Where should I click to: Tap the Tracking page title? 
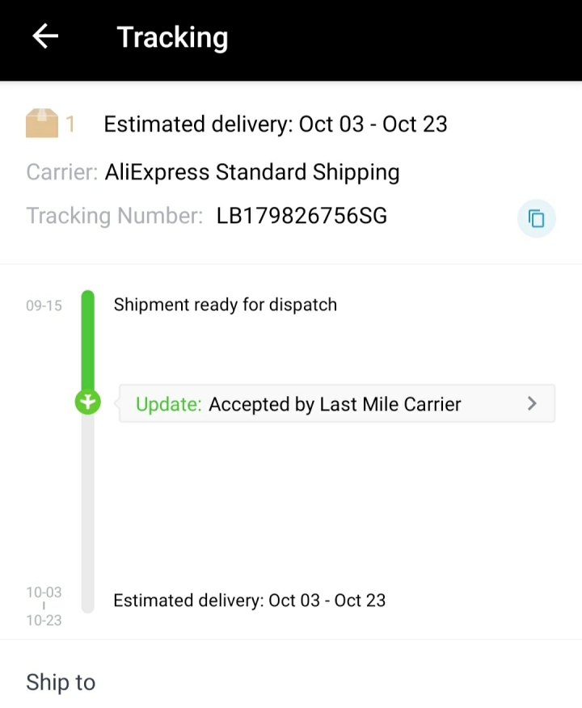172,38
